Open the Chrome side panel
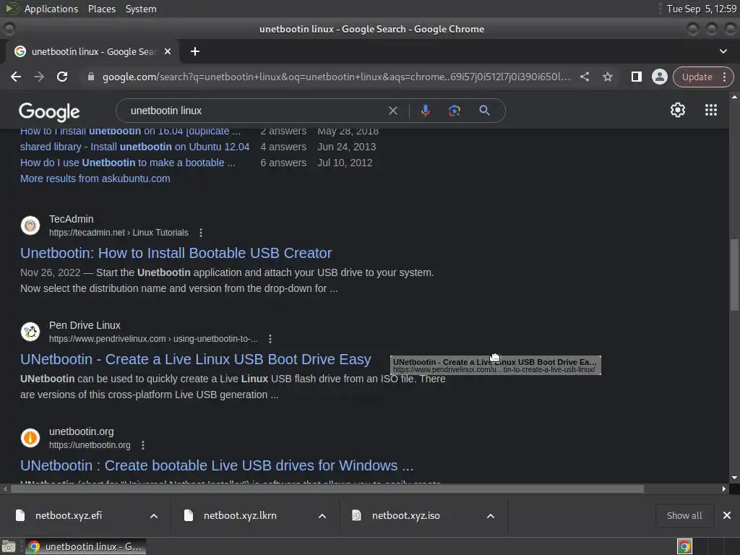This screenshot has height=555, width=740. point(636,77)
